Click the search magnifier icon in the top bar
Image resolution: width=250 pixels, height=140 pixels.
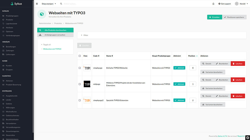[x=61, y=4]
